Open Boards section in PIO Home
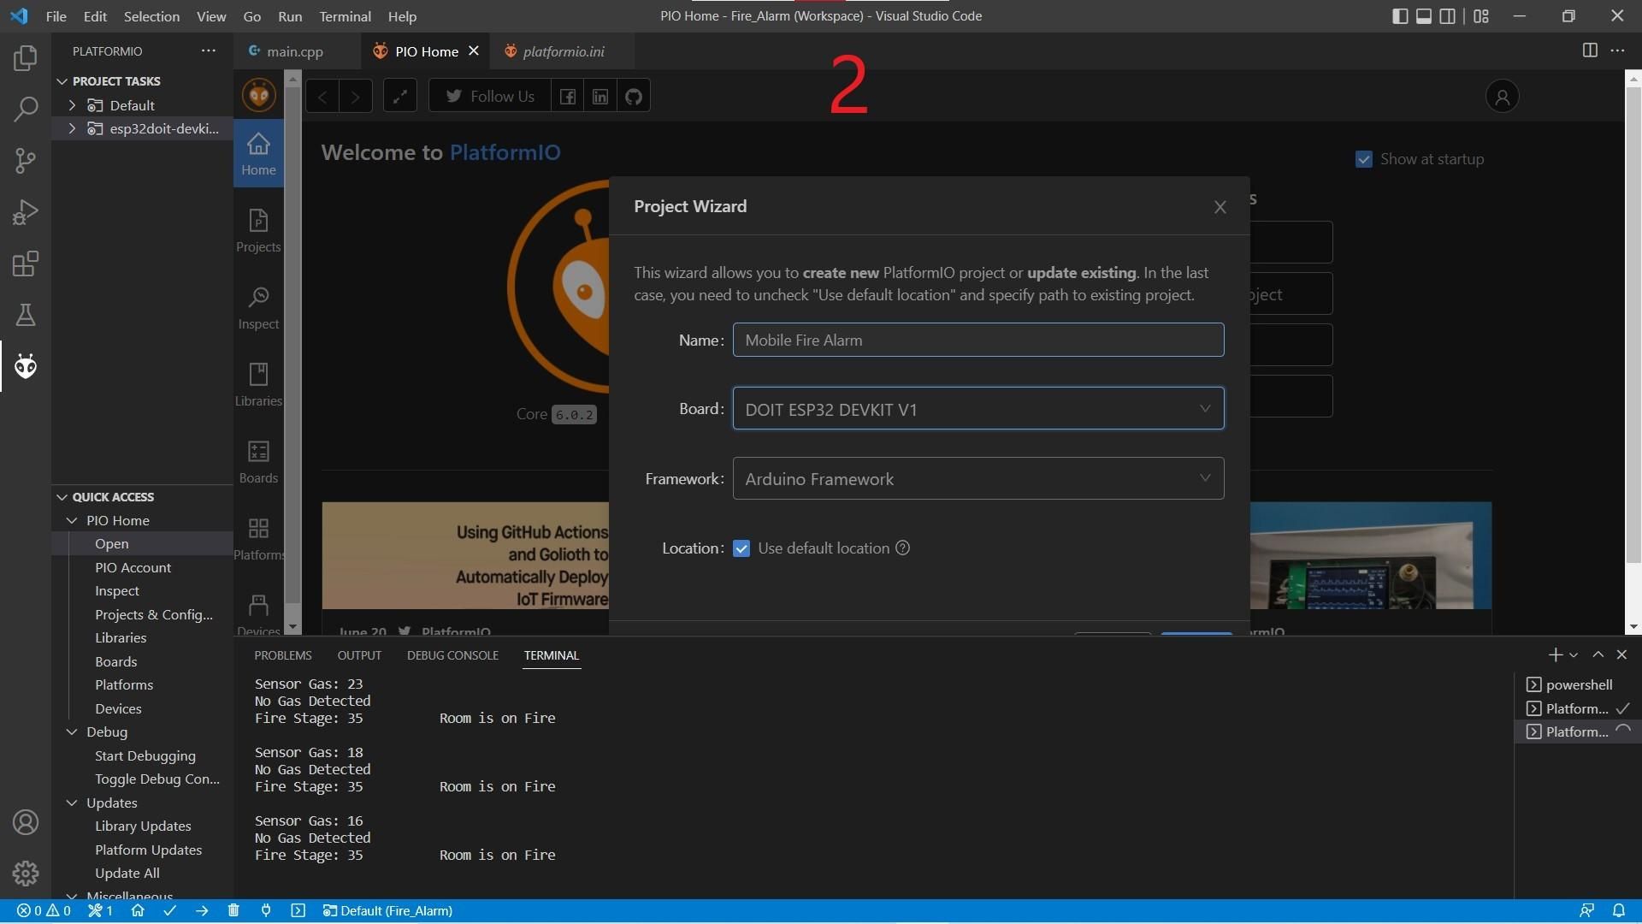Viewport: 1642px width, 924px height. 258,460
